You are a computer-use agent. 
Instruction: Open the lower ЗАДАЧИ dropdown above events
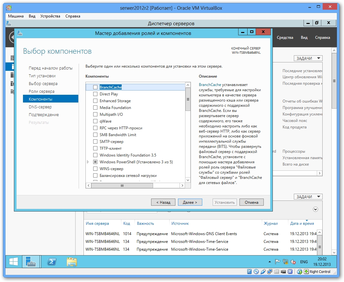point(308,197)
